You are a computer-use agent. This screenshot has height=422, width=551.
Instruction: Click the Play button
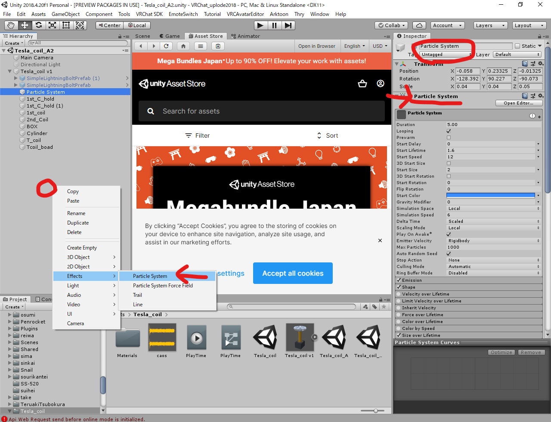tap(260, 25)
